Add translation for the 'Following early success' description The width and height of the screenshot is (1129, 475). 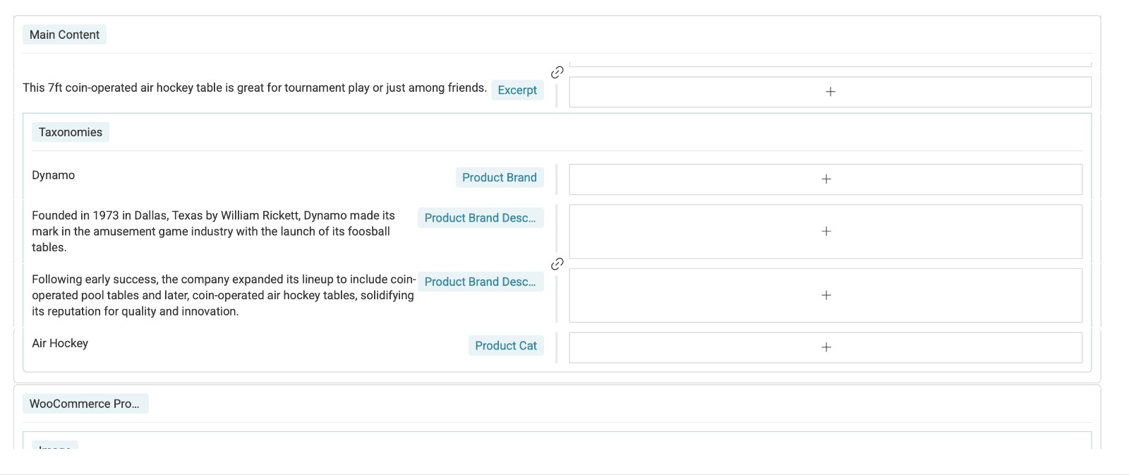click(826, 295)
